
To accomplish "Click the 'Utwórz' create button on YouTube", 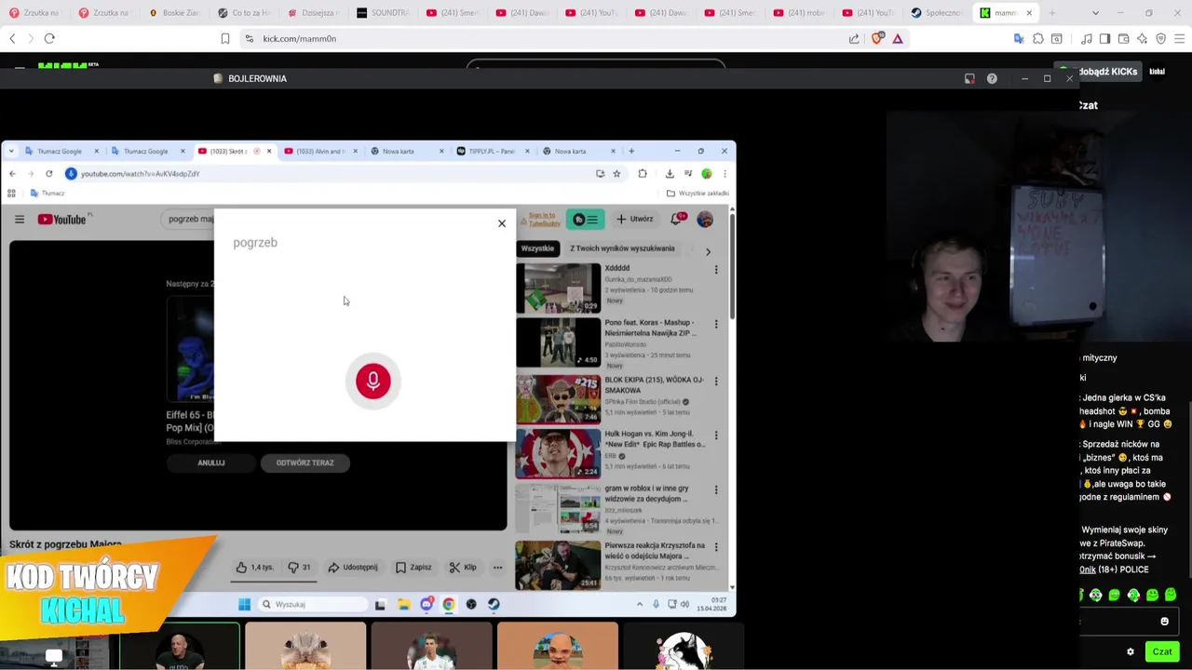I will click(x=634, y=219).
